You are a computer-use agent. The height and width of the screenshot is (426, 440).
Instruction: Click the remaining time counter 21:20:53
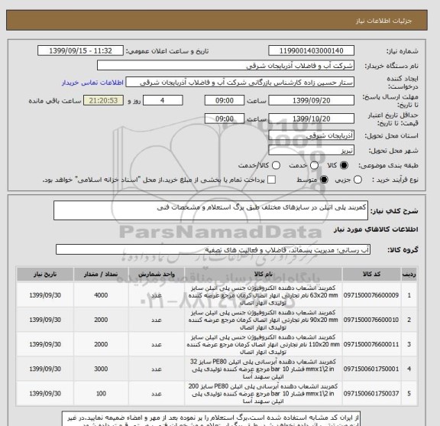[103, 101]
